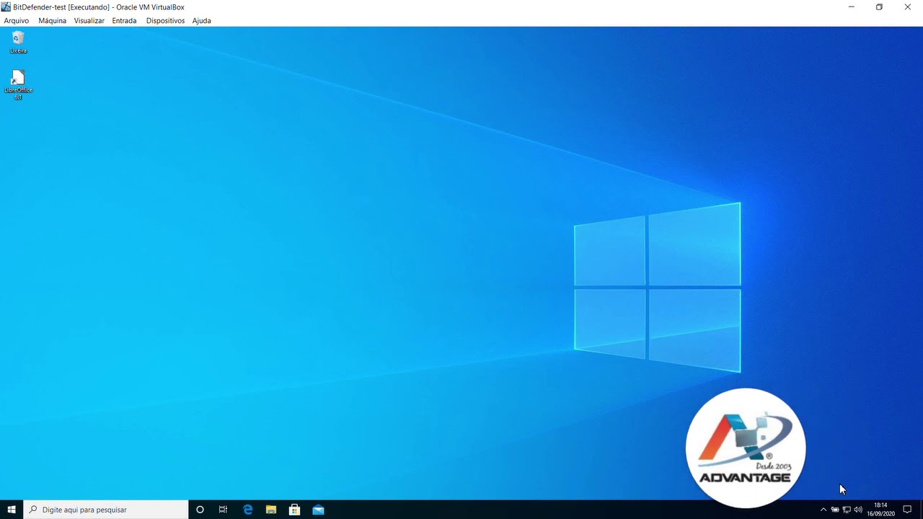The height and width of the screenshot is (519, 923).
Task: Expand the hidden system tray icons
Action: (x=823, y=510)
